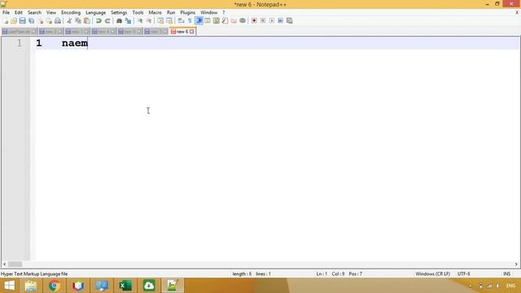Open the Edit menu
This screenshot has width=521, height=293.
coord(18,12)
